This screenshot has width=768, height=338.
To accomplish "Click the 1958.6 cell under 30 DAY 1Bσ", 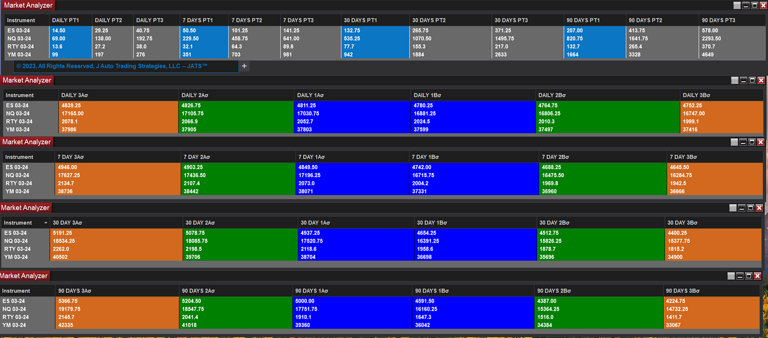I will tap(475, 249).
